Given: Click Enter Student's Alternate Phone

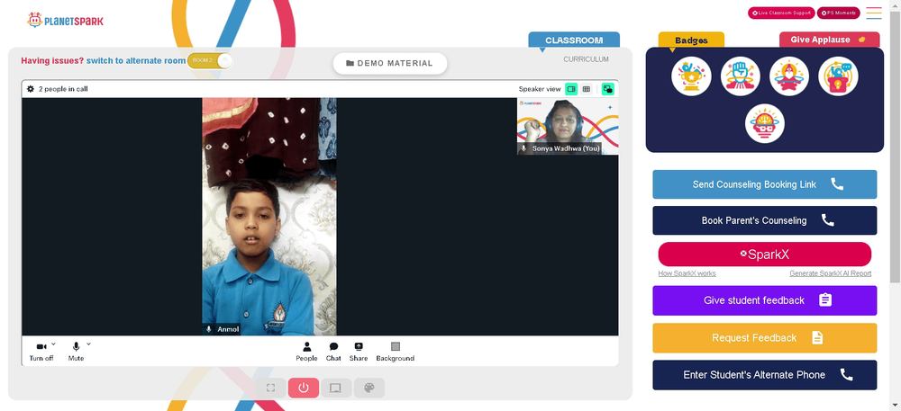Looking at the screenshot, I should pos(764,375).
